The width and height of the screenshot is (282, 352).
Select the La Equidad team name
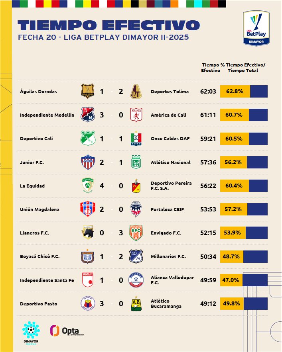coord(32,186)
